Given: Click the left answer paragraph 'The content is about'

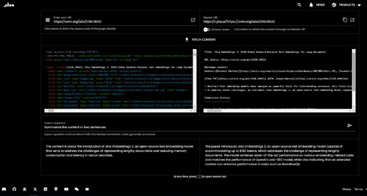Looking at the screenshot, I should coord(120,151).
